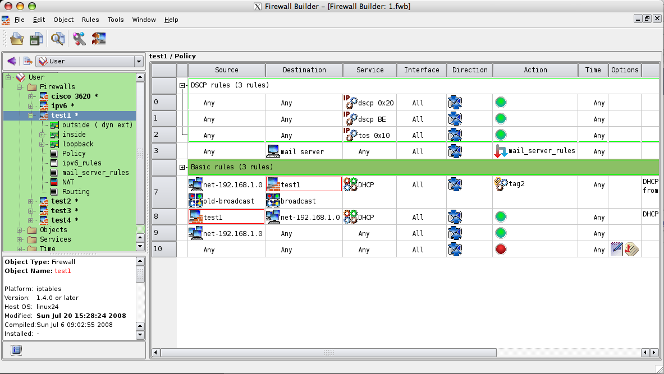Select the loopback interface in tree
664x374 pixels.
coord(77,144)
